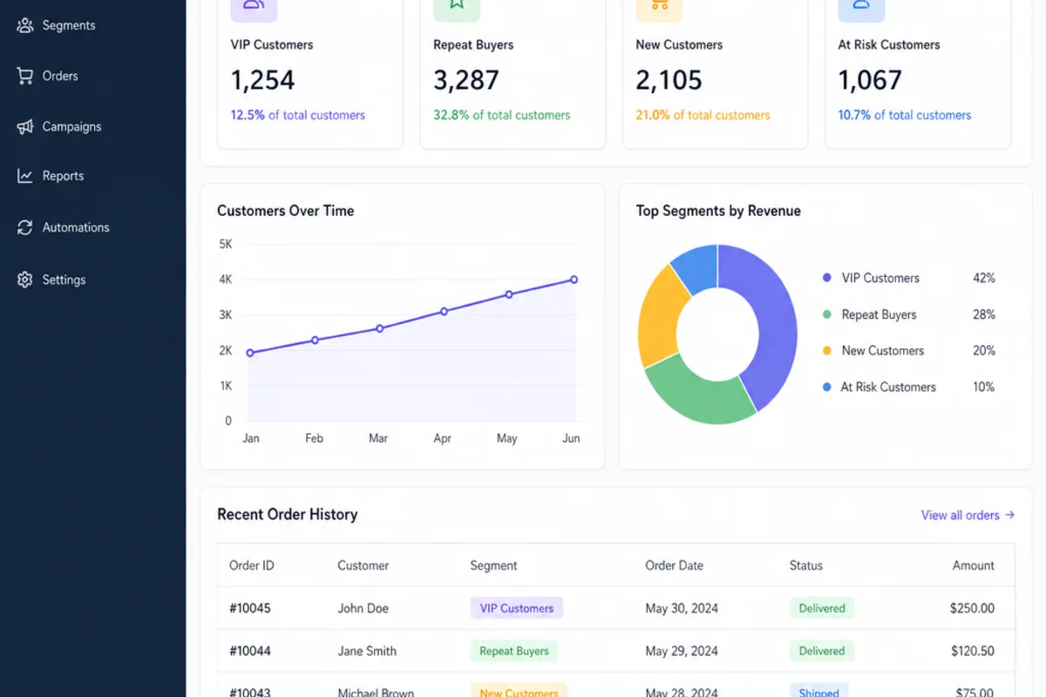Click the Repeat Buyers tag for Jane Smith
Viewport: 1046px width, 697px height.
coord(514,651)
